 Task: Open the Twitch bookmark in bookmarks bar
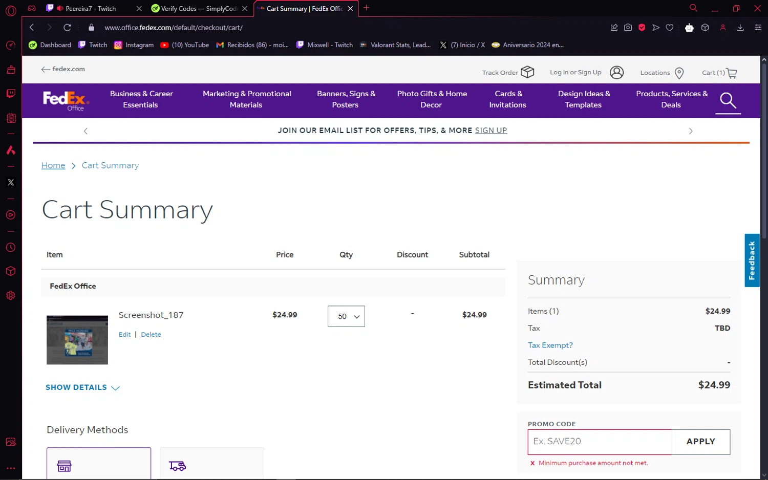[93, 45]
